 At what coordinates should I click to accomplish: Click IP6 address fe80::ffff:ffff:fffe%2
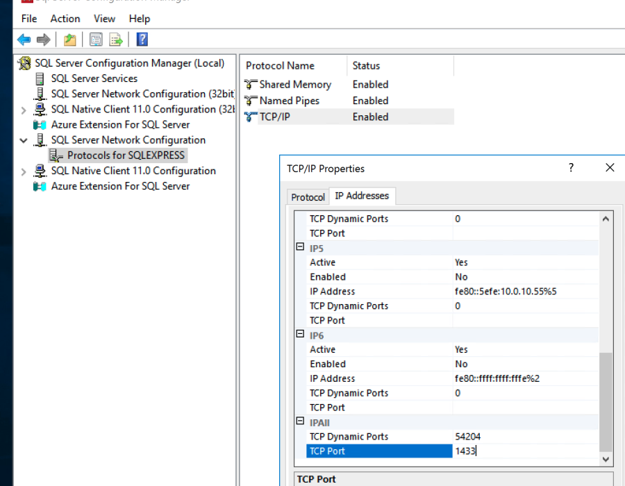click(497, 378)
